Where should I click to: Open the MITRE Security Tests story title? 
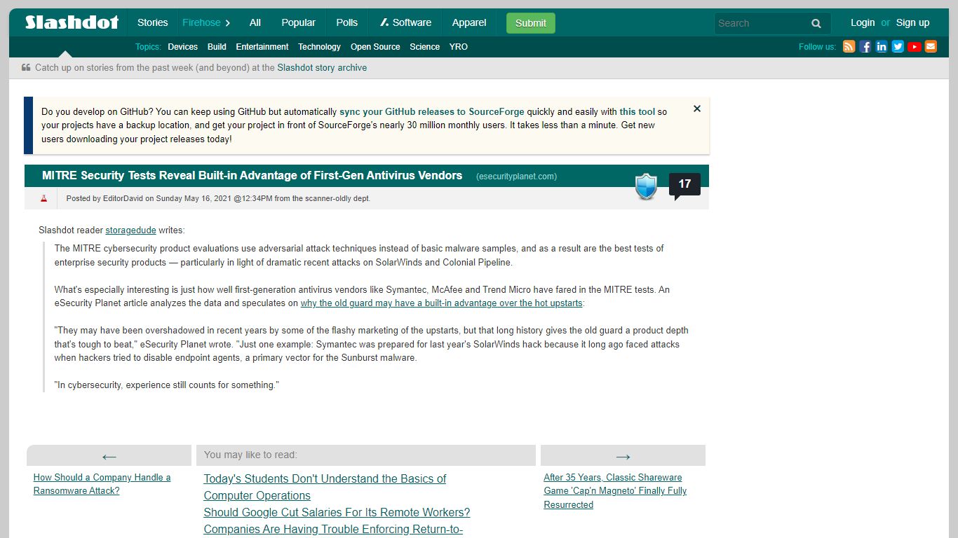click(252, 176)
